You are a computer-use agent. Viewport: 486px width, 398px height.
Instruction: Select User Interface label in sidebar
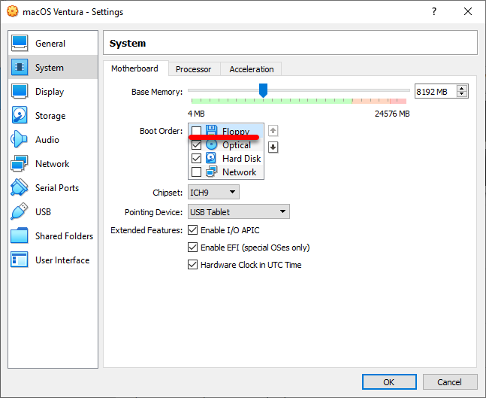[62, 260]
